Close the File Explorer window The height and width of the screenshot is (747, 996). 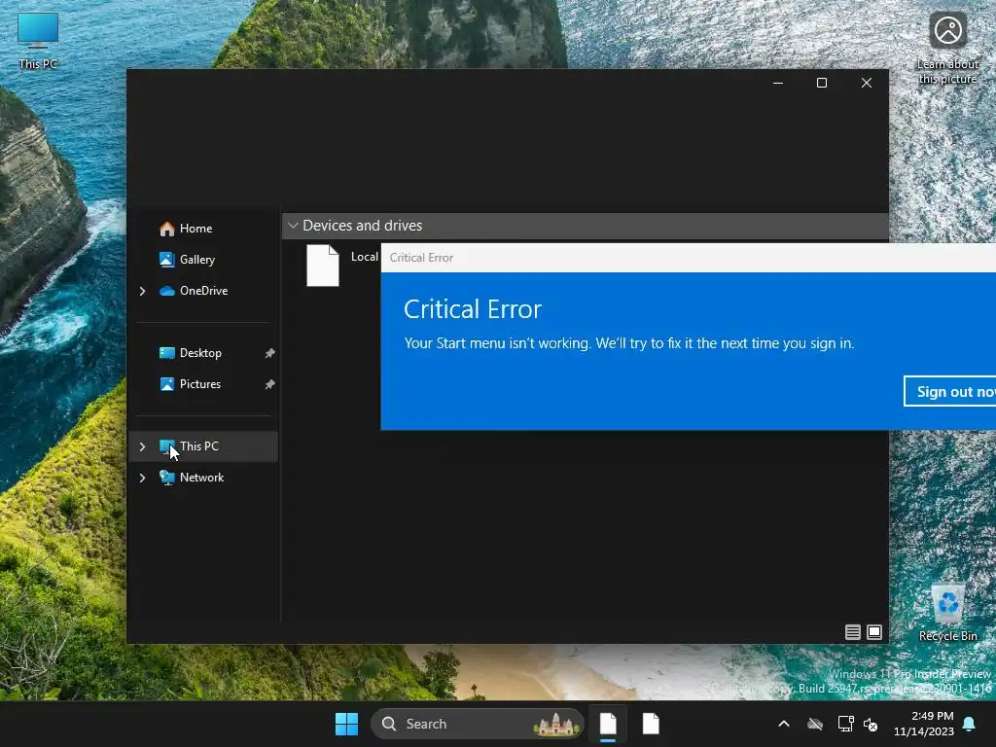tap(867, 83)
